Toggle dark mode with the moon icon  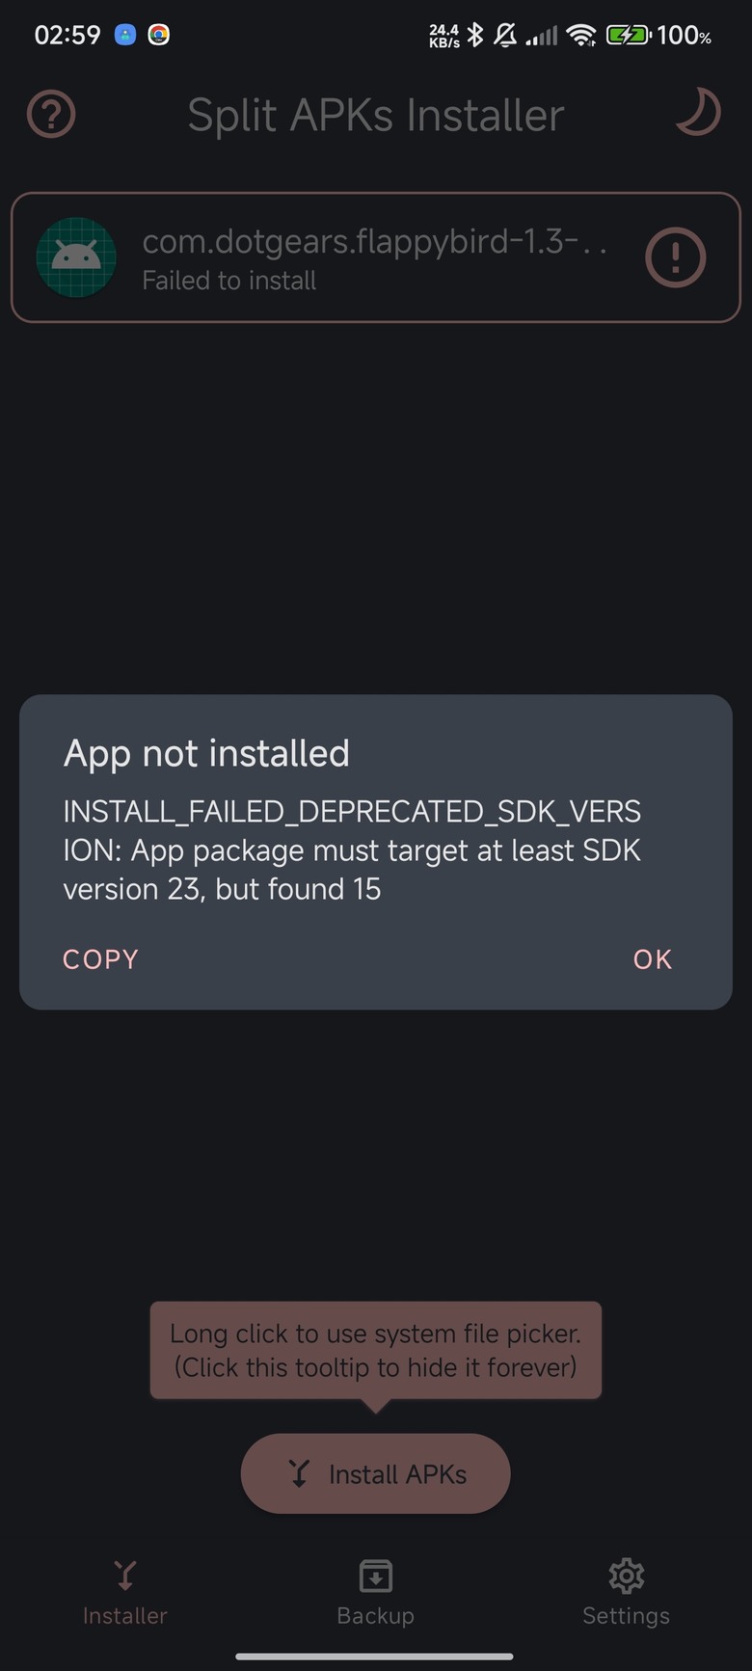[697, 113]
